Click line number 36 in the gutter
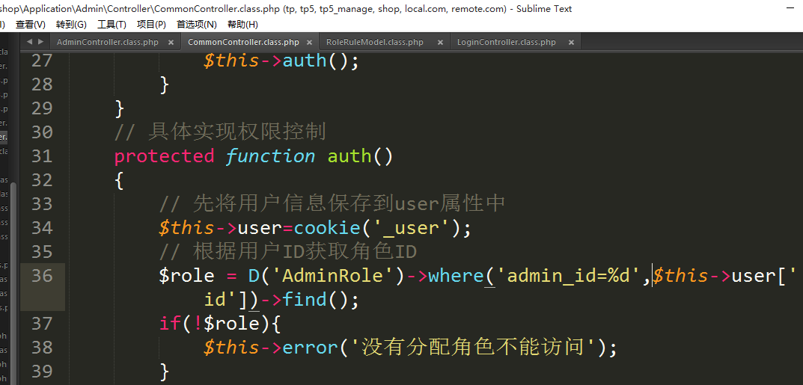The image size is (803, 385). tap(42, 276)
